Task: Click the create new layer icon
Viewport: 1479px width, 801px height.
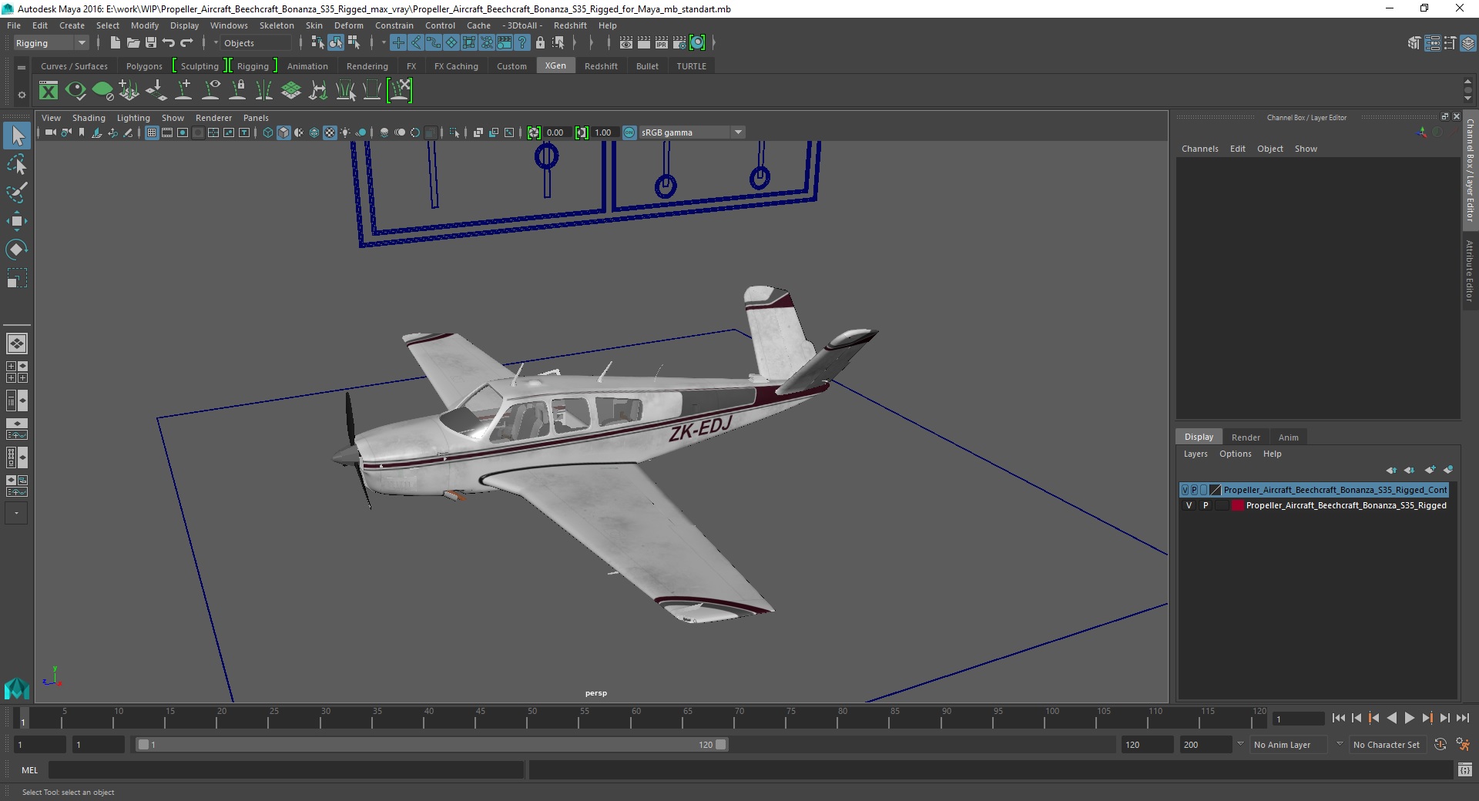Action: coord(1430,470)
